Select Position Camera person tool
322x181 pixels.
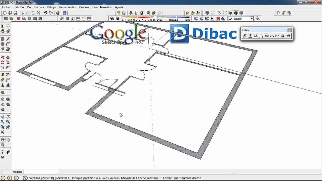[x=3, y=152]
